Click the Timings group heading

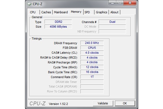37,39
